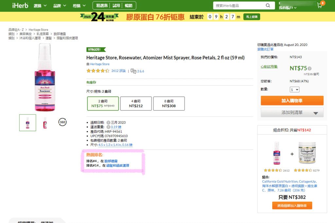Viewport: 335px width, 223px height.
Task: Click the 心動試用價 link
Action: (x=269, y=67)
